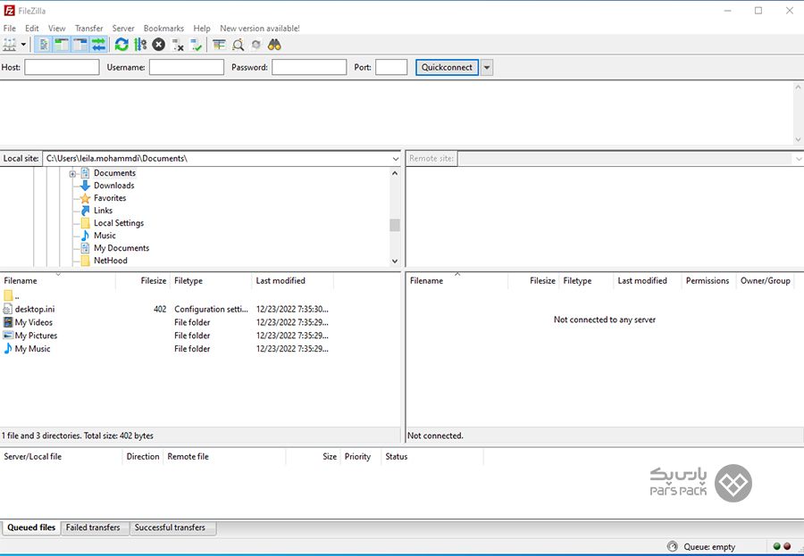
Task: Open the Site Manager icon
Action: 10,46
